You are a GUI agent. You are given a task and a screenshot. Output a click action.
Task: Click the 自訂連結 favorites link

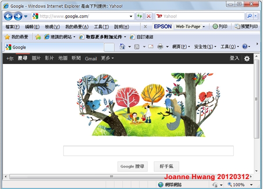142,37
